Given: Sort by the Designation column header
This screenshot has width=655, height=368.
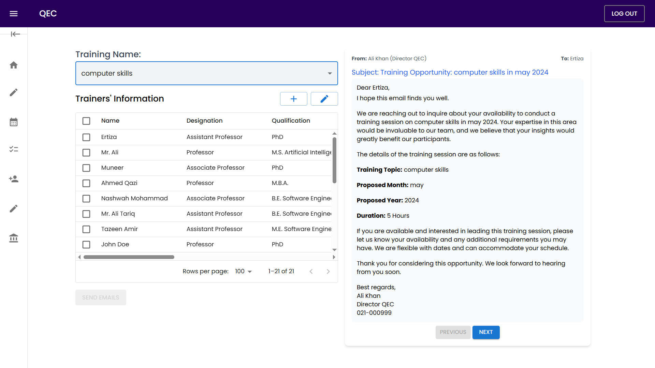Looking at the screenshot, I should click(204, 121).
